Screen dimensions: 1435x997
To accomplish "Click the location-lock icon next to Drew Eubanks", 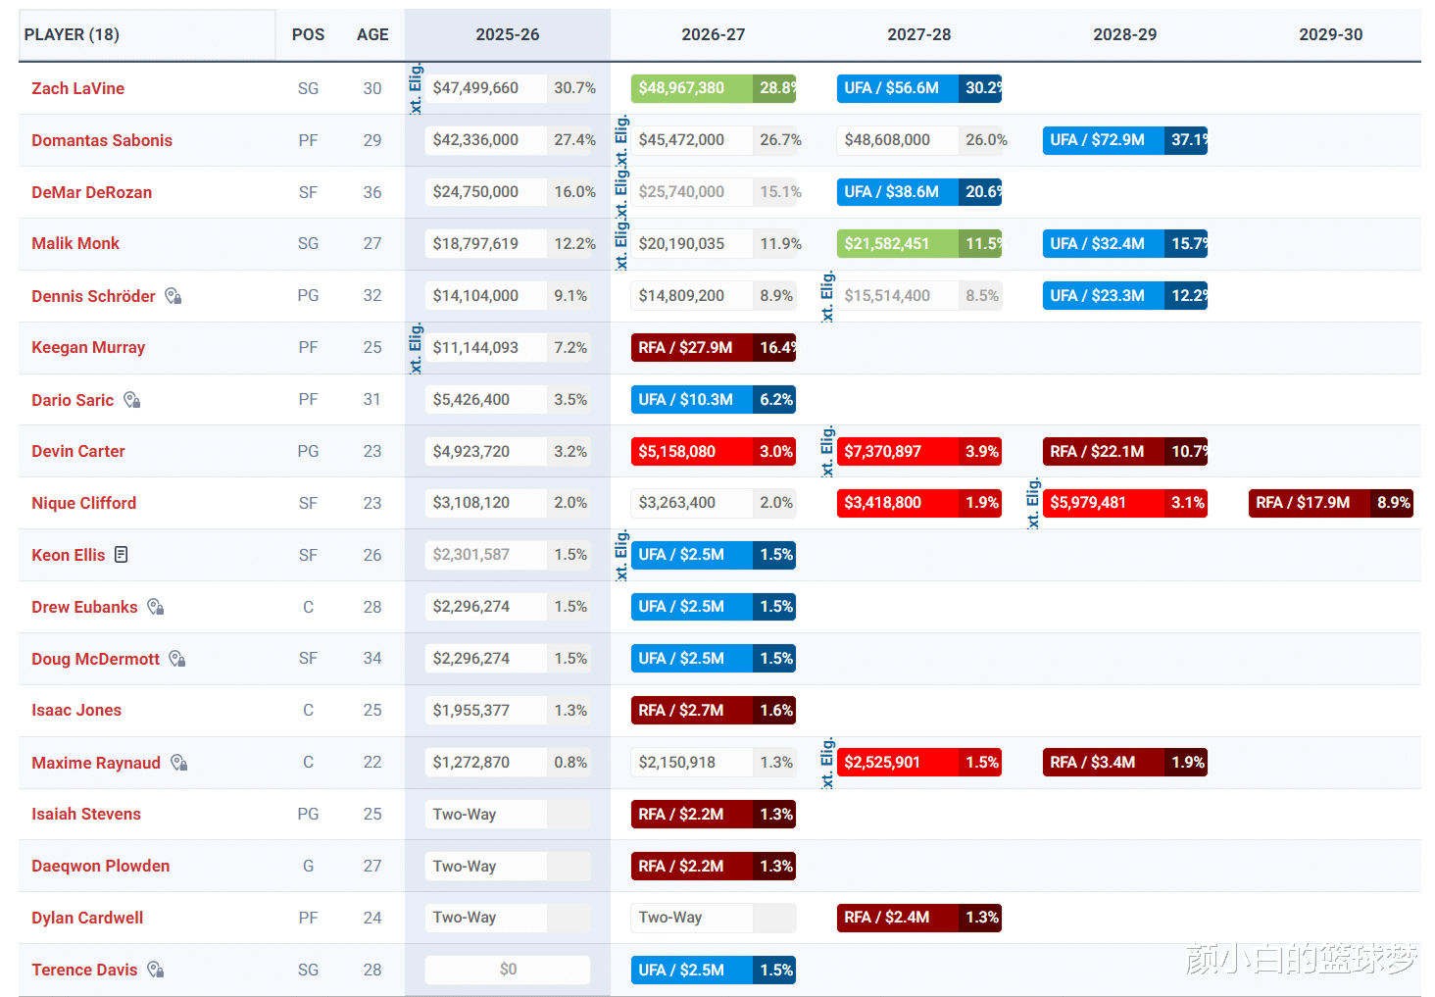I will [x=156, y=607].
